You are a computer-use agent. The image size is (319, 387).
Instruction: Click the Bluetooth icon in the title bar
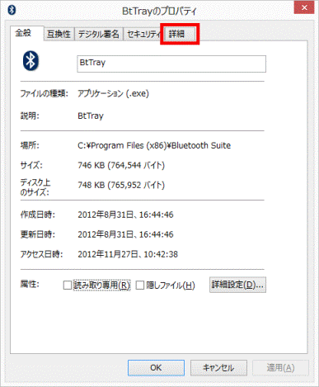pyautogui.click(x=12, y=10)
